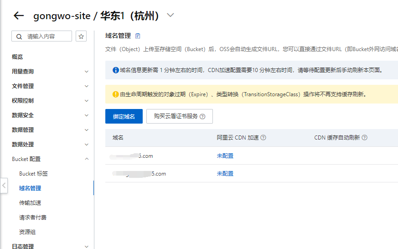This screenshot has height=249, width=398.
Task: Click the first blurred domain ending 5.com
Action: [x=131, y=156]
